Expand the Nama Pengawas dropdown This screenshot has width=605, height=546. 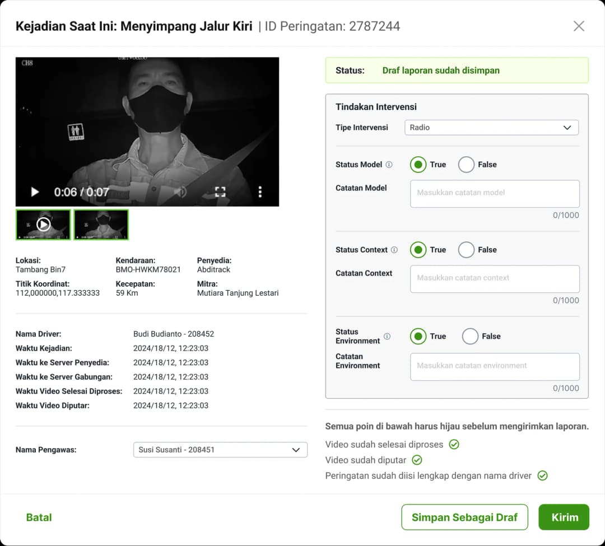(220, 450)
